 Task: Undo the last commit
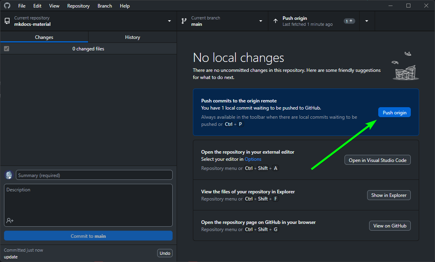(165, 253)
